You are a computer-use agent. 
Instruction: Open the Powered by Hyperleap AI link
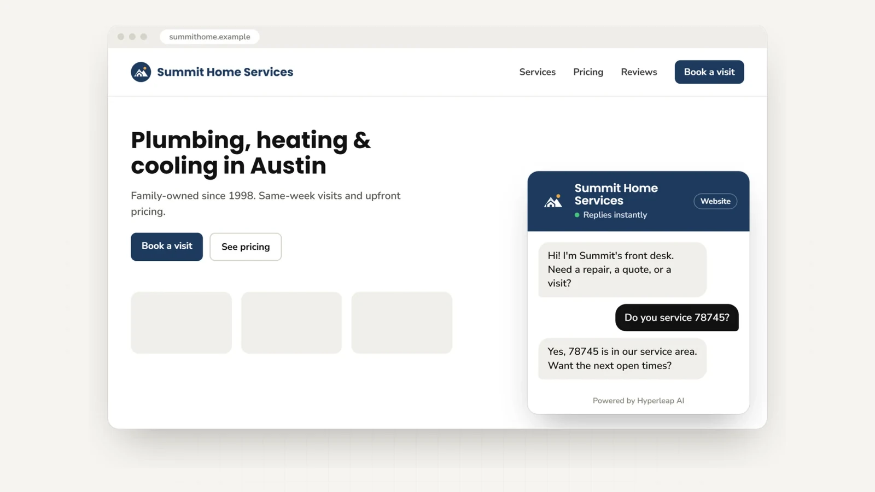pos(638,401)
